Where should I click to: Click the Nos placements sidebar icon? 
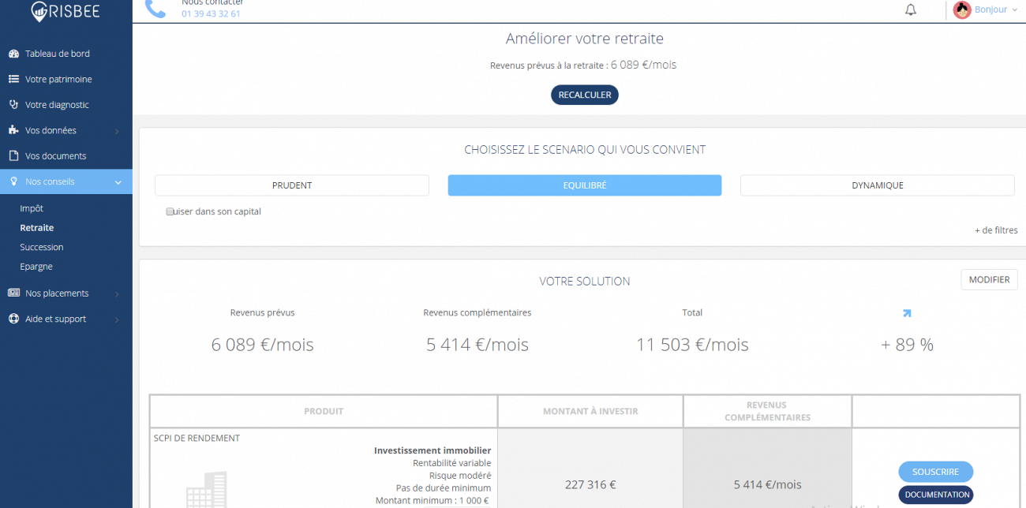click(x=15, y=293)
